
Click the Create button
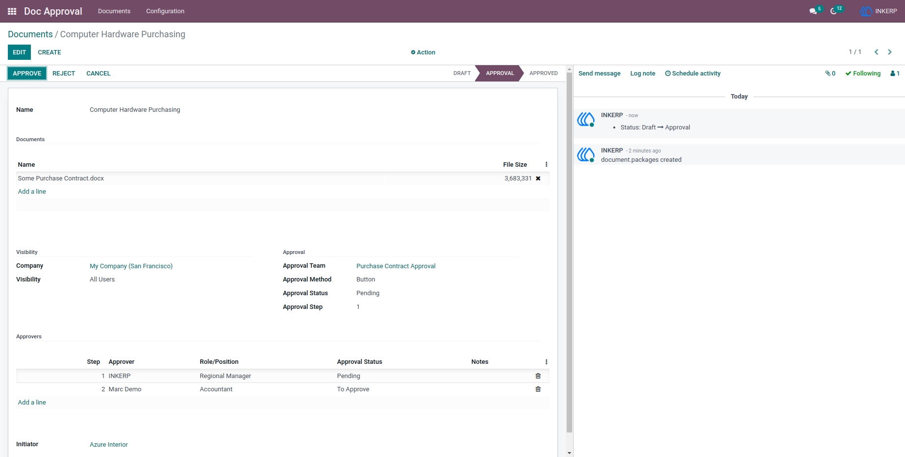[x=50, y=52]
